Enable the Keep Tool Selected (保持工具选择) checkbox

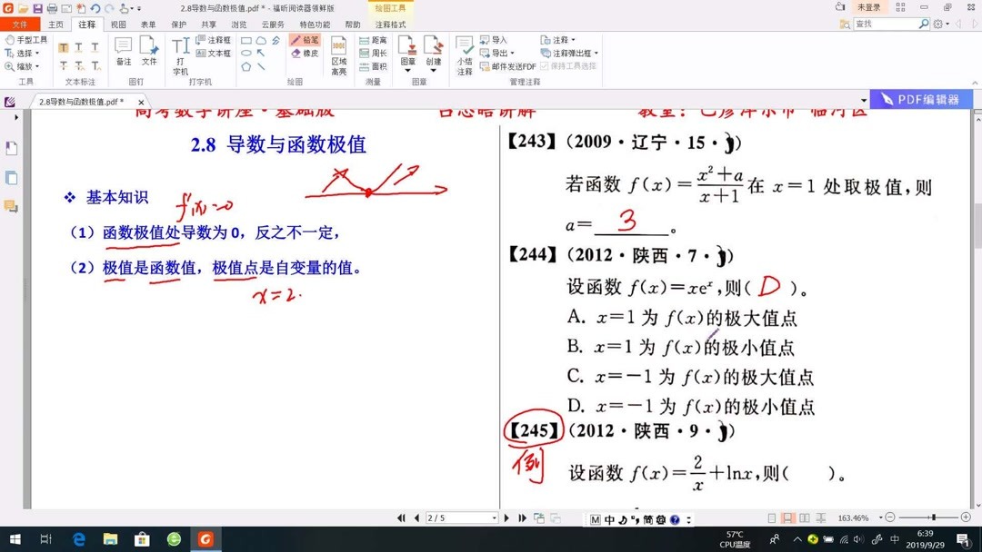tap(544, 66)
